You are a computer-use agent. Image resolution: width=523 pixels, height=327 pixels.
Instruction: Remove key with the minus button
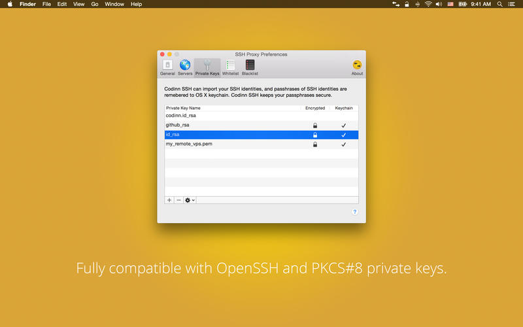(178, 200)
